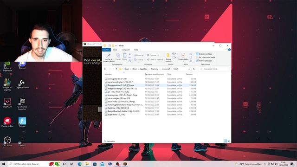Viewport: 297px width, 167px height.
Task: Open Logitech G HUB desktop icon
Action: pos(22,84)
